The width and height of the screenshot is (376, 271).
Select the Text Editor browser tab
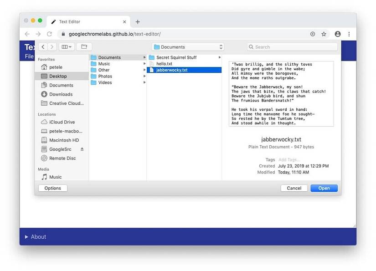coord(88,22)
